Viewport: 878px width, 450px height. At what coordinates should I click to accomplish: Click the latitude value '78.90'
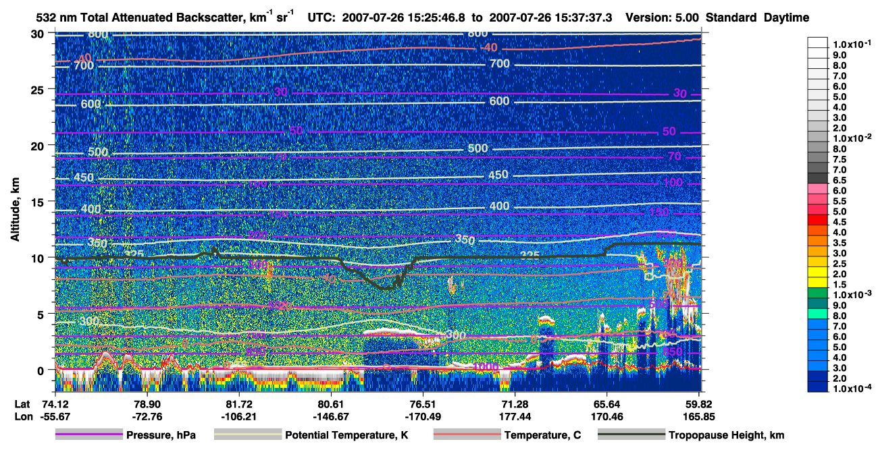coord(147,404)
